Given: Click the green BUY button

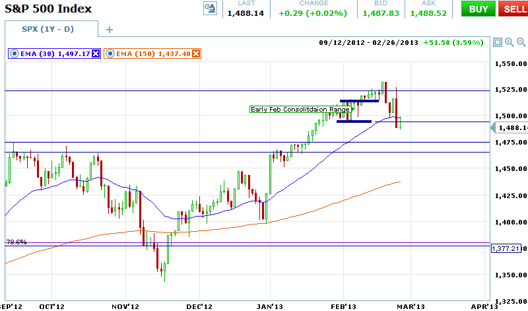Looking at the screenshot, I should (x=478, y=9).
